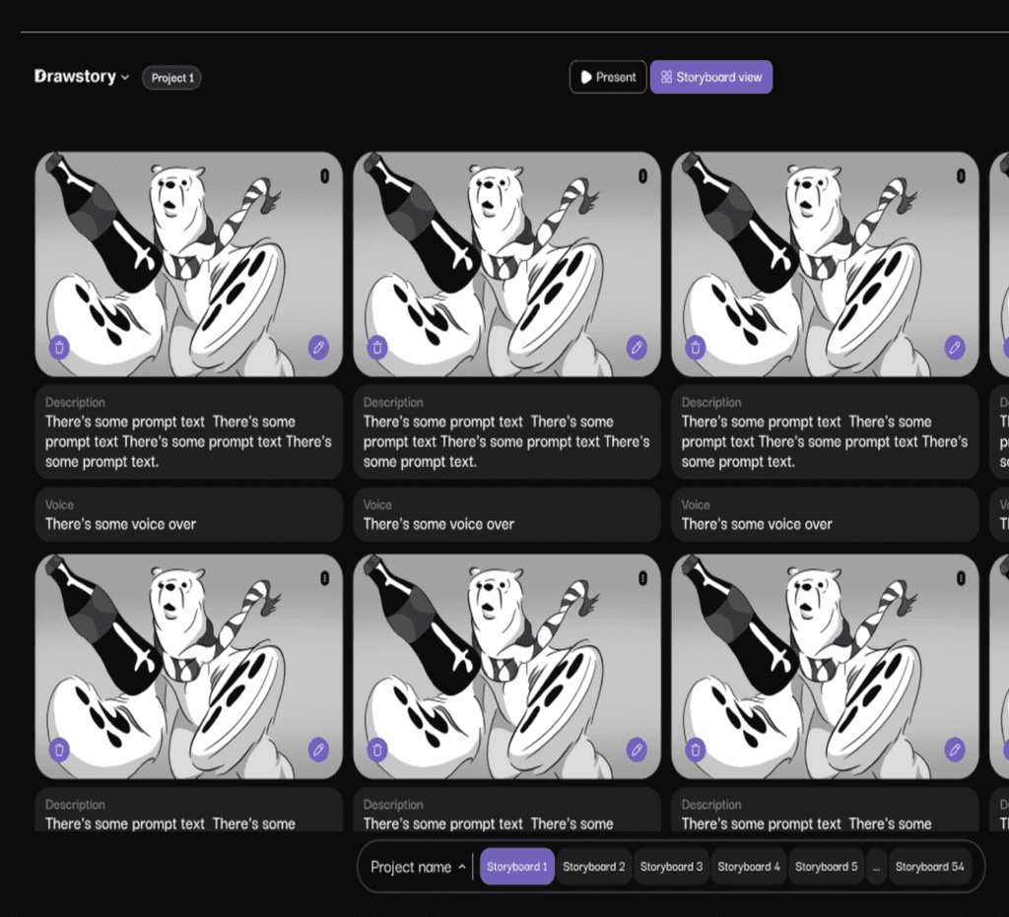The width and height of the screenshot is (1009, 917).
Task: Click the Description field of first bottom-row card
Action: [188, 810]
